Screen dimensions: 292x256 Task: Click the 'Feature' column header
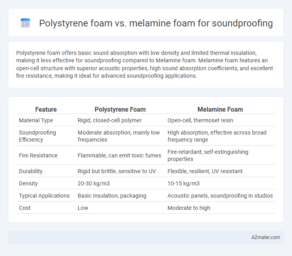point(46,110)
